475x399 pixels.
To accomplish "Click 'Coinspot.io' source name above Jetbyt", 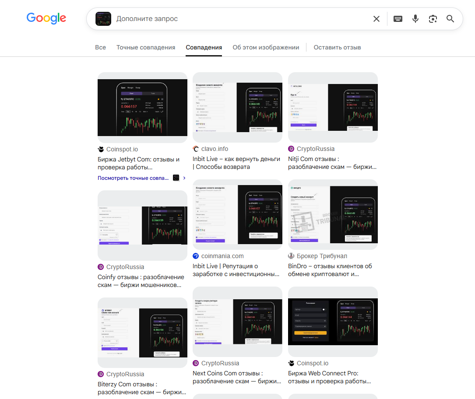I will pyautogui.click(x=122, y=149).
